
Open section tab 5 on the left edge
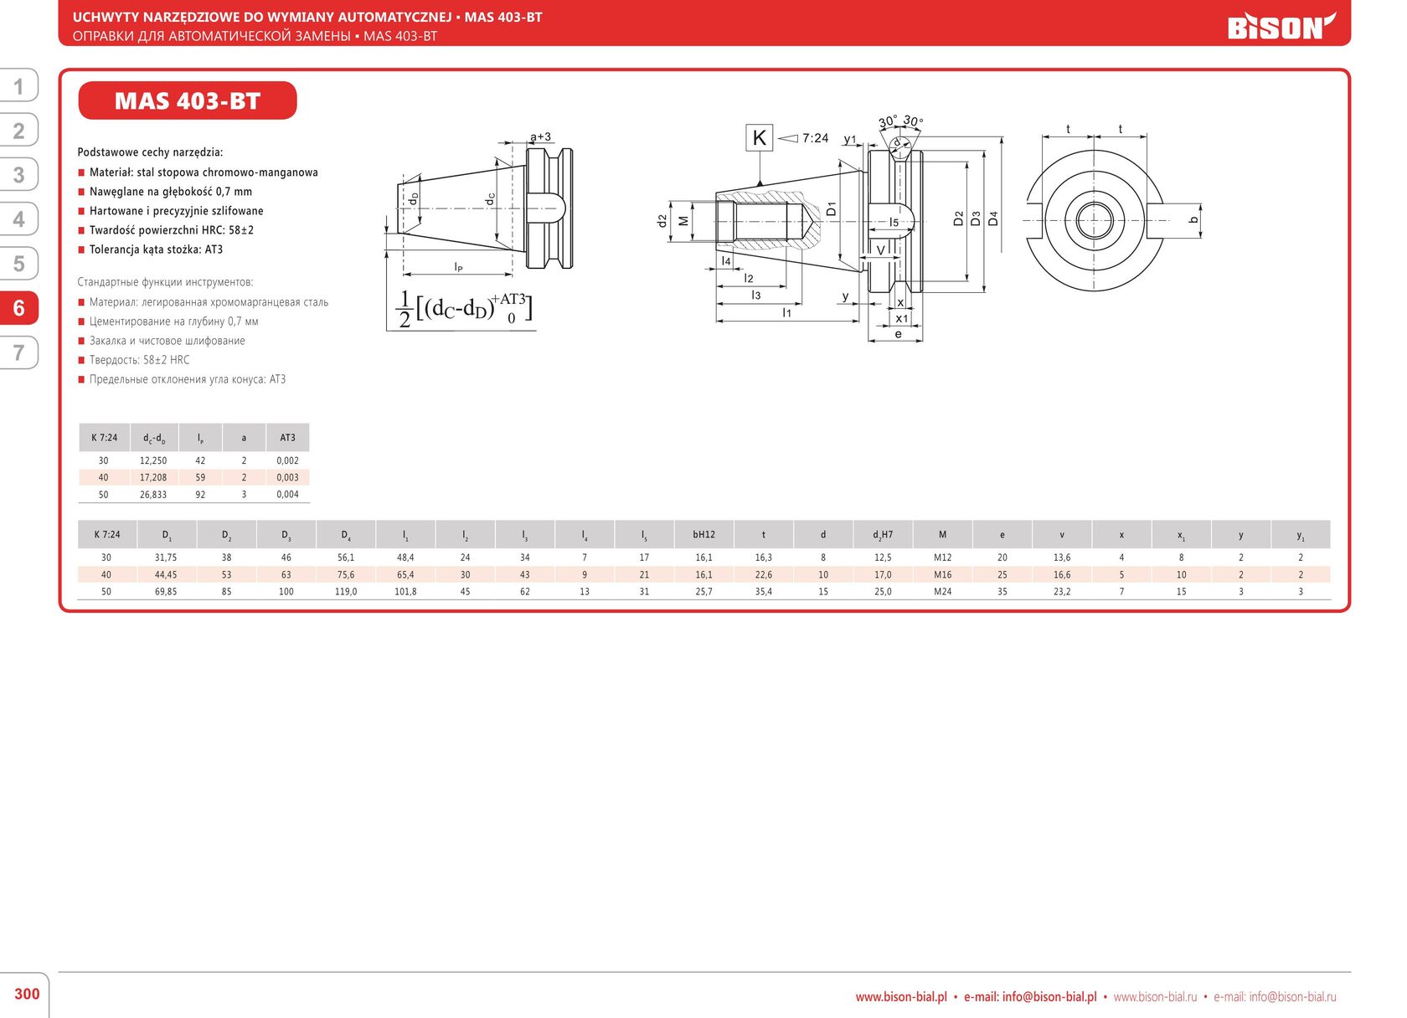(x=18, y=264)
